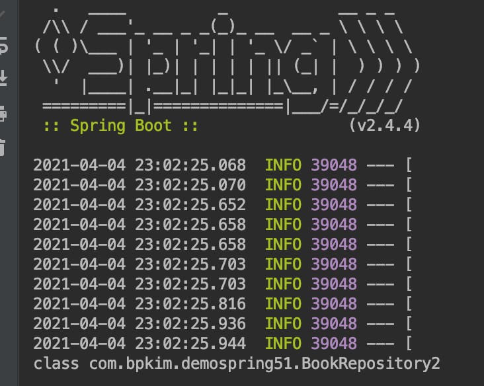Click the timestamp '2021-04-04 23:02:25.068'
This screenshot has height=386, width=484.
pyautogui.click(x=140, y=165)
